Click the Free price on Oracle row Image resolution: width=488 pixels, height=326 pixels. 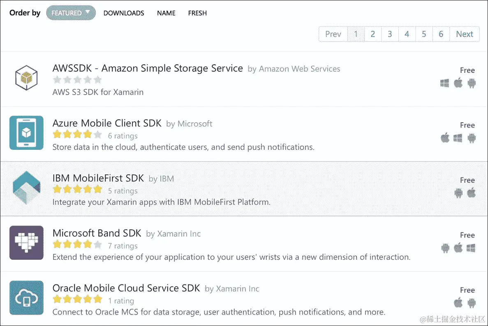pos(467,290)
